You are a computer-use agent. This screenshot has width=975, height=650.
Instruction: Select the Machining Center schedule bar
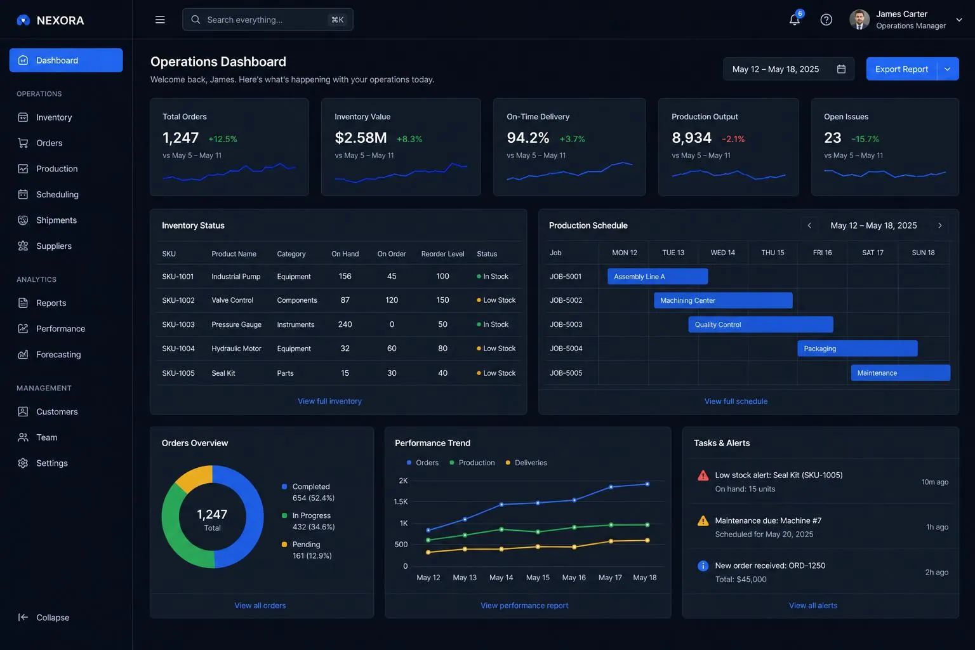723,300
